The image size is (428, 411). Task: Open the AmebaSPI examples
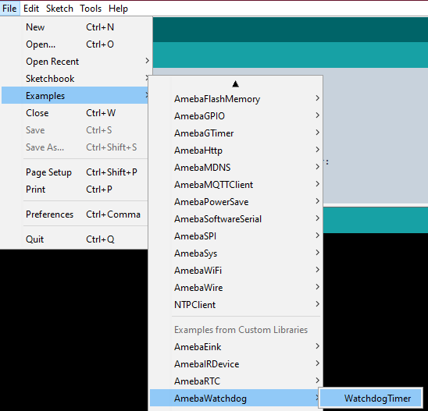click(236, 236)
